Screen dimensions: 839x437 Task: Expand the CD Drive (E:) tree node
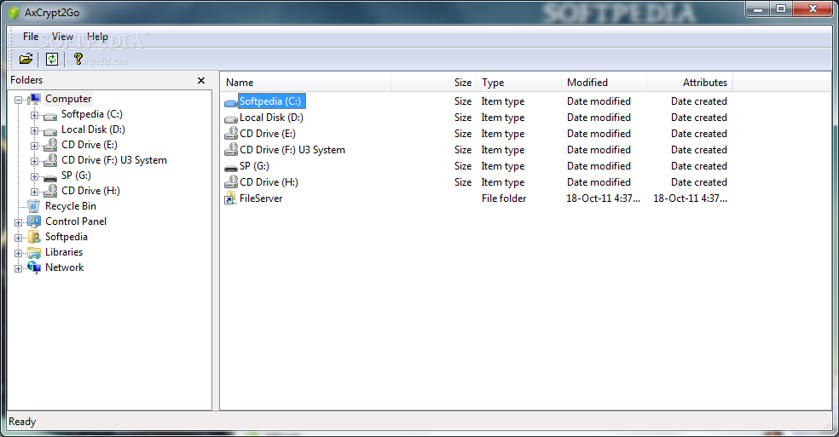click(x=34, y=146)
